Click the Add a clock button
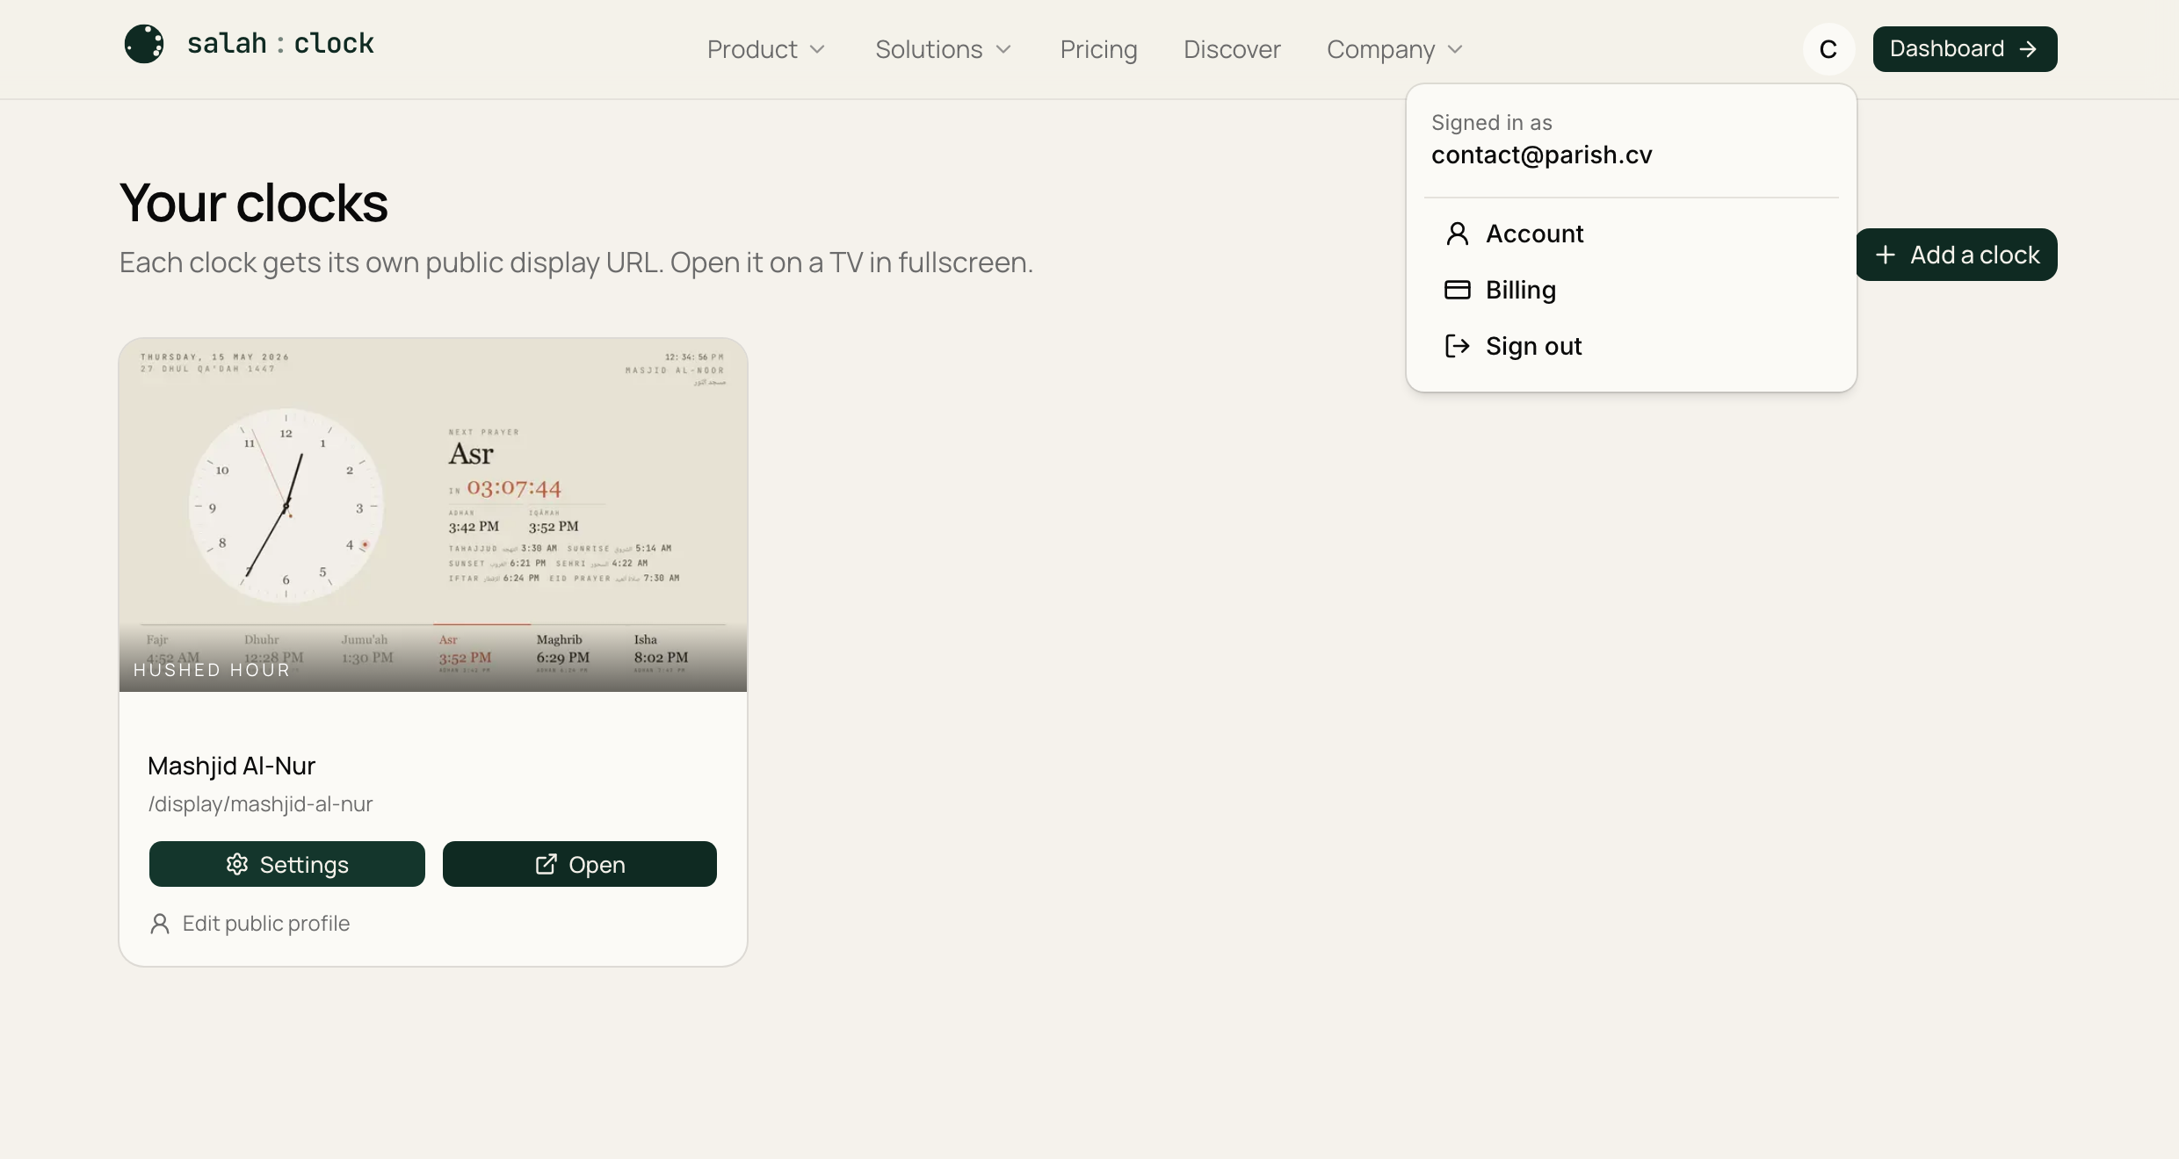Viewport: 2179px width, 1159px height. click(1957, 255)
